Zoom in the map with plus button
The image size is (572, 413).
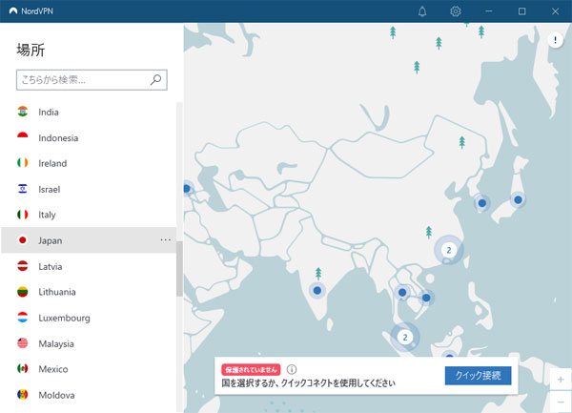pos(561,380)
